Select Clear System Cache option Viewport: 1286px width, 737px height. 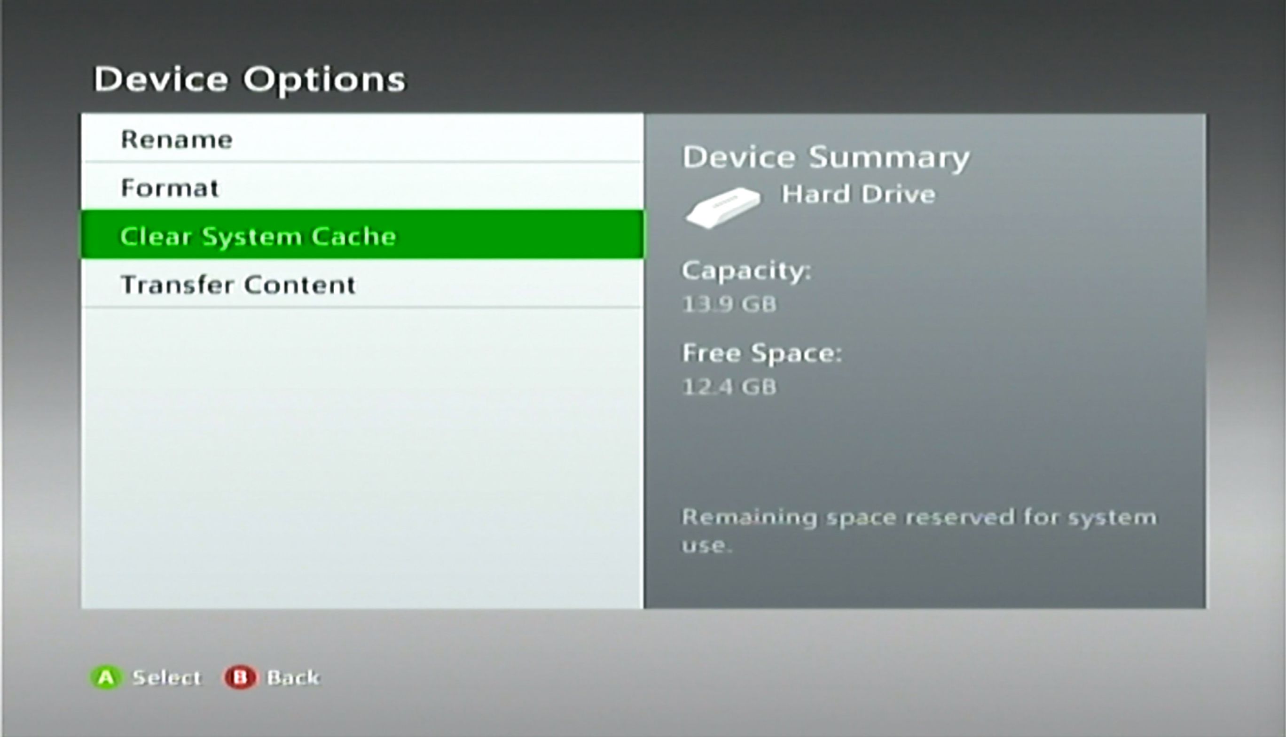click(x=363, y=236)
